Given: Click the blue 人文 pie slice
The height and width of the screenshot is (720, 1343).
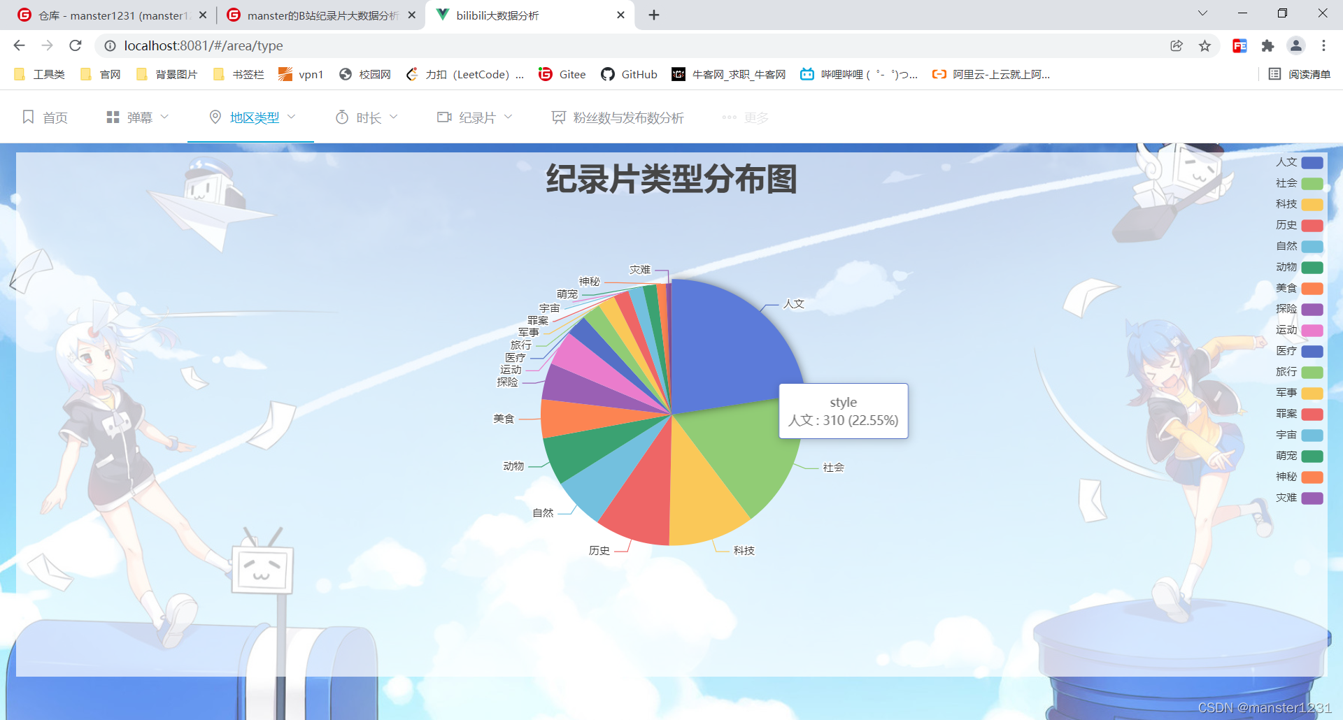Looking at the screenshot, I should [x=727, y=350].
